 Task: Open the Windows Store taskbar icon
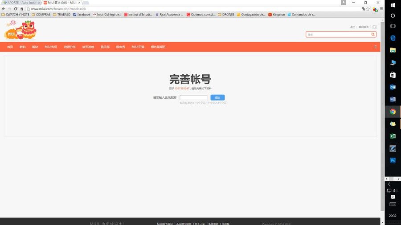point(393,75)
